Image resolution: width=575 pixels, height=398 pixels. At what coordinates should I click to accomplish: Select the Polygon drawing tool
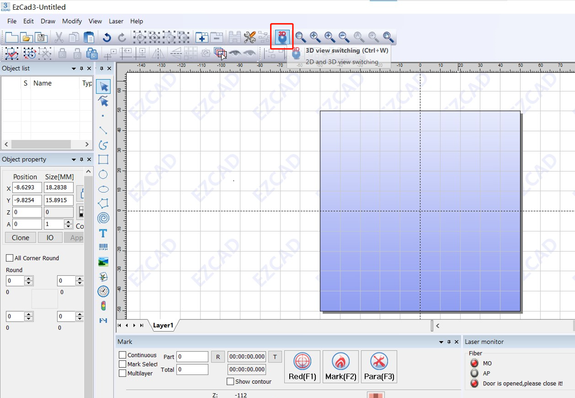(x=104, y=203)
